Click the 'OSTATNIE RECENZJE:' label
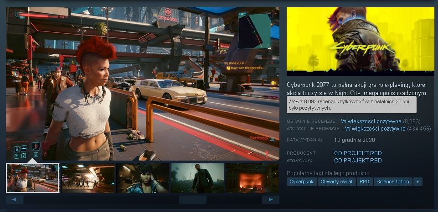 coord(312,121)
